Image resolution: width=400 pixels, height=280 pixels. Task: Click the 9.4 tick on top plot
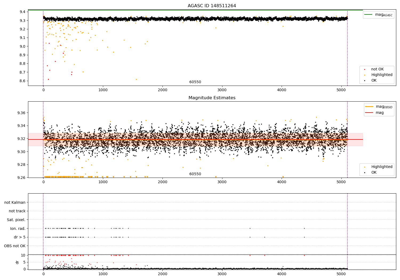coord(22,12)
